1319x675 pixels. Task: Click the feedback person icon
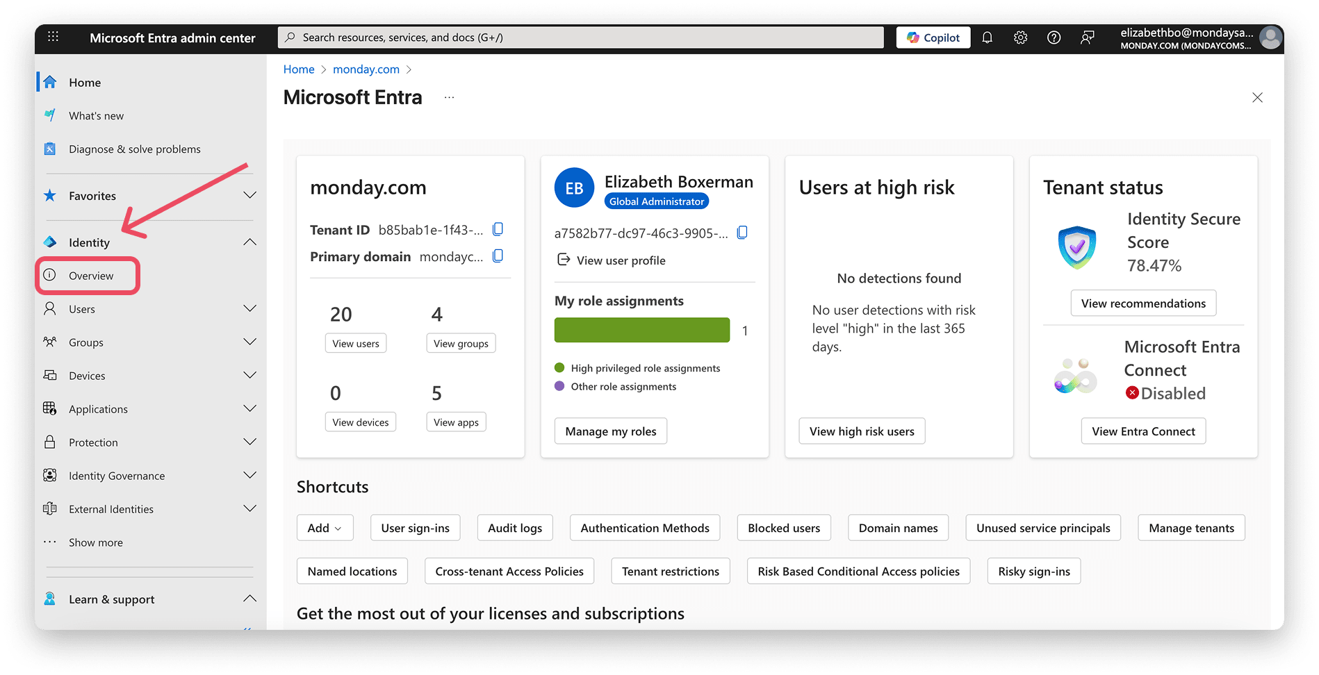(x=1088, y=37)
